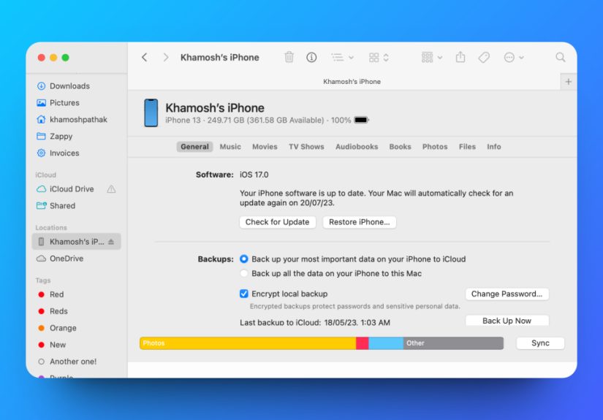The image size is (603, 420).
Task: Click the Share icon in toolbar
Action: point(460,57)
